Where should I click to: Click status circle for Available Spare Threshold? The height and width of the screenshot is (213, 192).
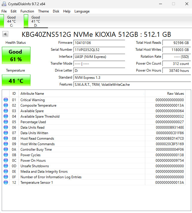point(6,116)
